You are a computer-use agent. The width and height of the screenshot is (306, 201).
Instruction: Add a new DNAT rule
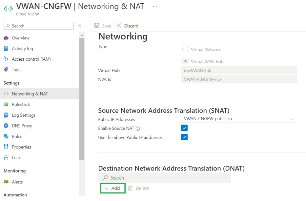[x=112, y=188]
